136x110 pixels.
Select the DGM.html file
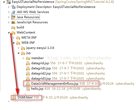tap(25, 97)
